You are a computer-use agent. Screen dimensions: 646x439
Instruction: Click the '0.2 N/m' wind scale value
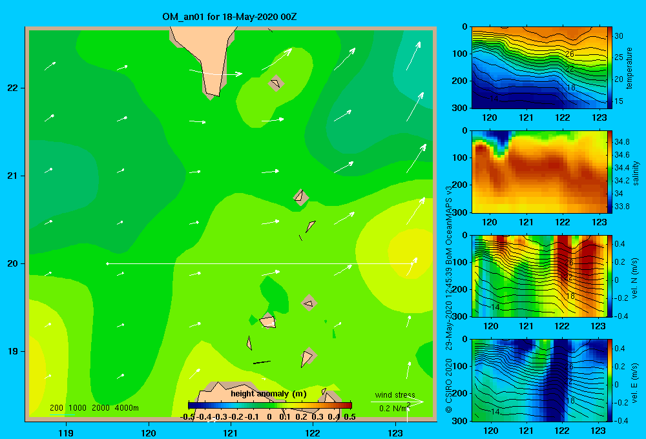click(393, 408)
